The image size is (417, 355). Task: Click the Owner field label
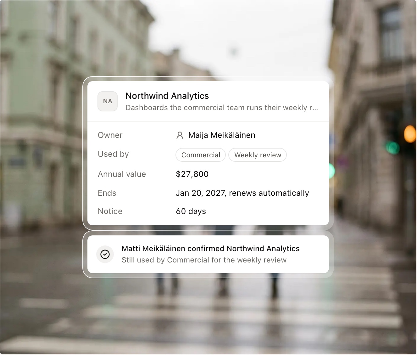110,135
